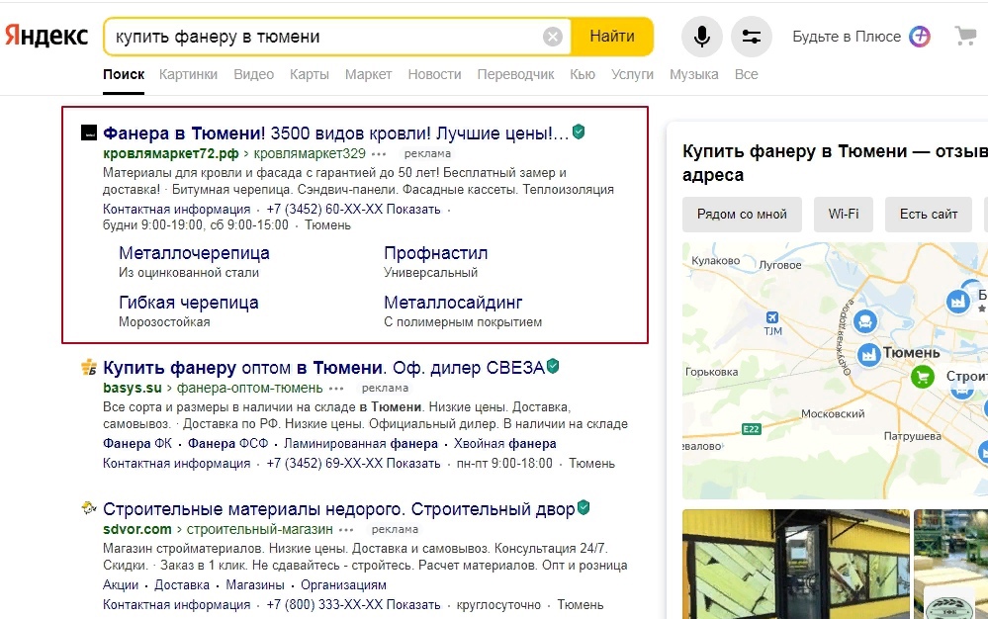Image resolution: width=988 pixels, height=619 pixels.
Task: Open Купить фанеру оптом в Тюмени result
Action: click(323, 367)
